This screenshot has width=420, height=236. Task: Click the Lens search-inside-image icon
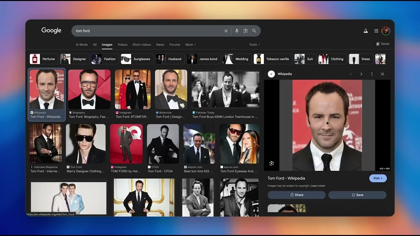pyautogui.click(x=271, y=163)
